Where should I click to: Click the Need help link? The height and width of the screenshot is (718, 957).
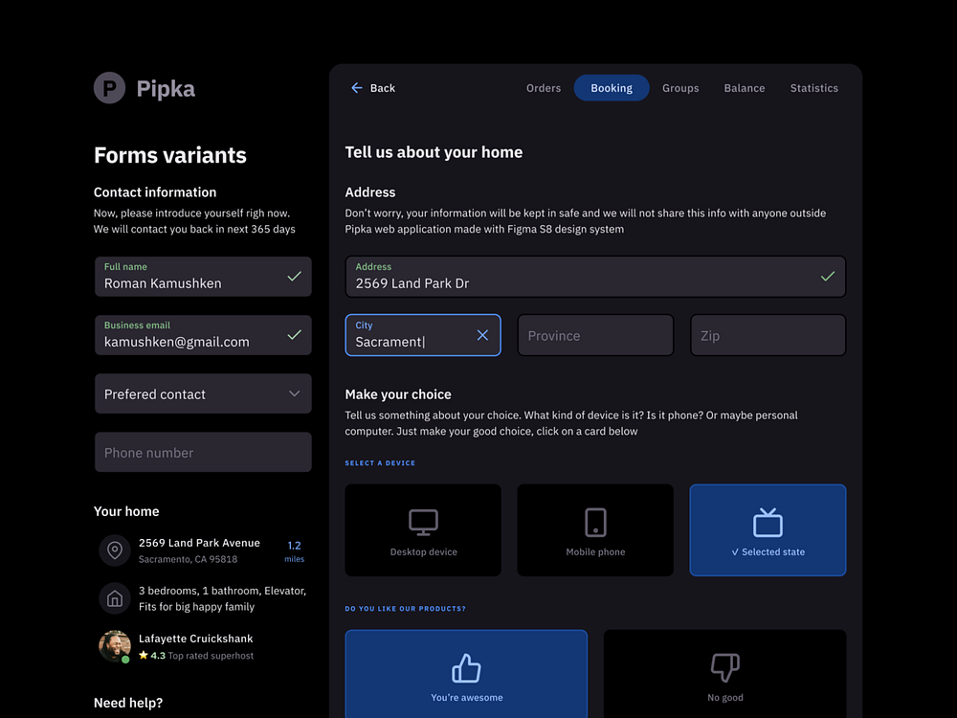(x=127, y=703)
